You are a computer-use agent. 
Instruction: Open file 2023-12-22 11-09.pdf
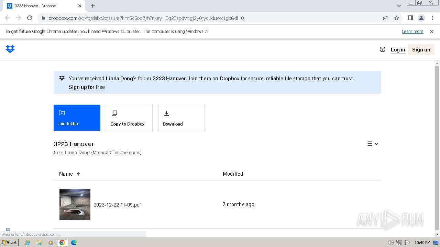coord(117,205)
